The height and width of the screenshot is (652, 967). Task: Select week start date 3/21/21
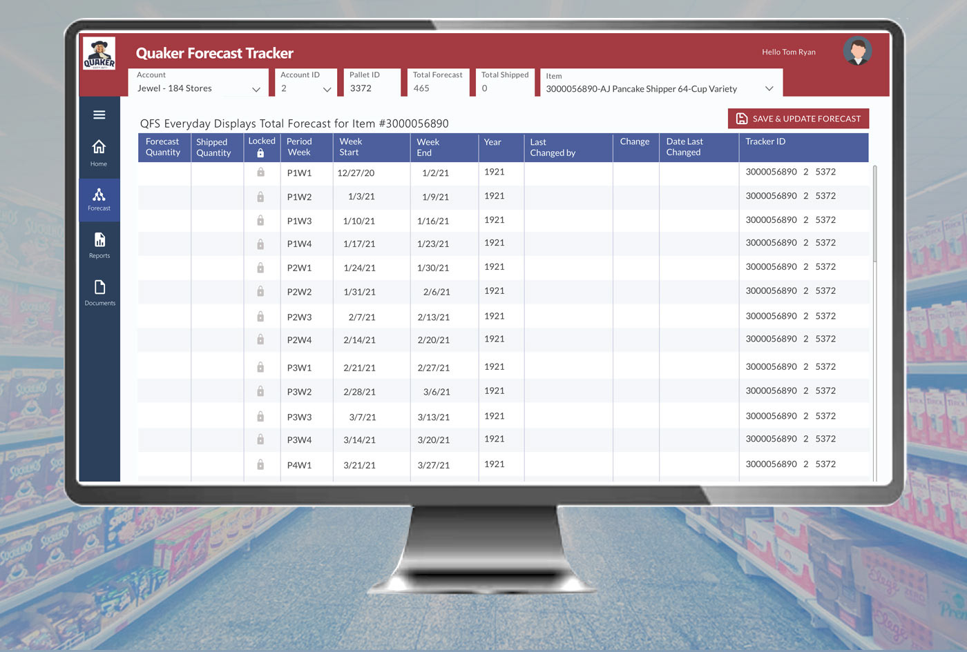point(359,466)
